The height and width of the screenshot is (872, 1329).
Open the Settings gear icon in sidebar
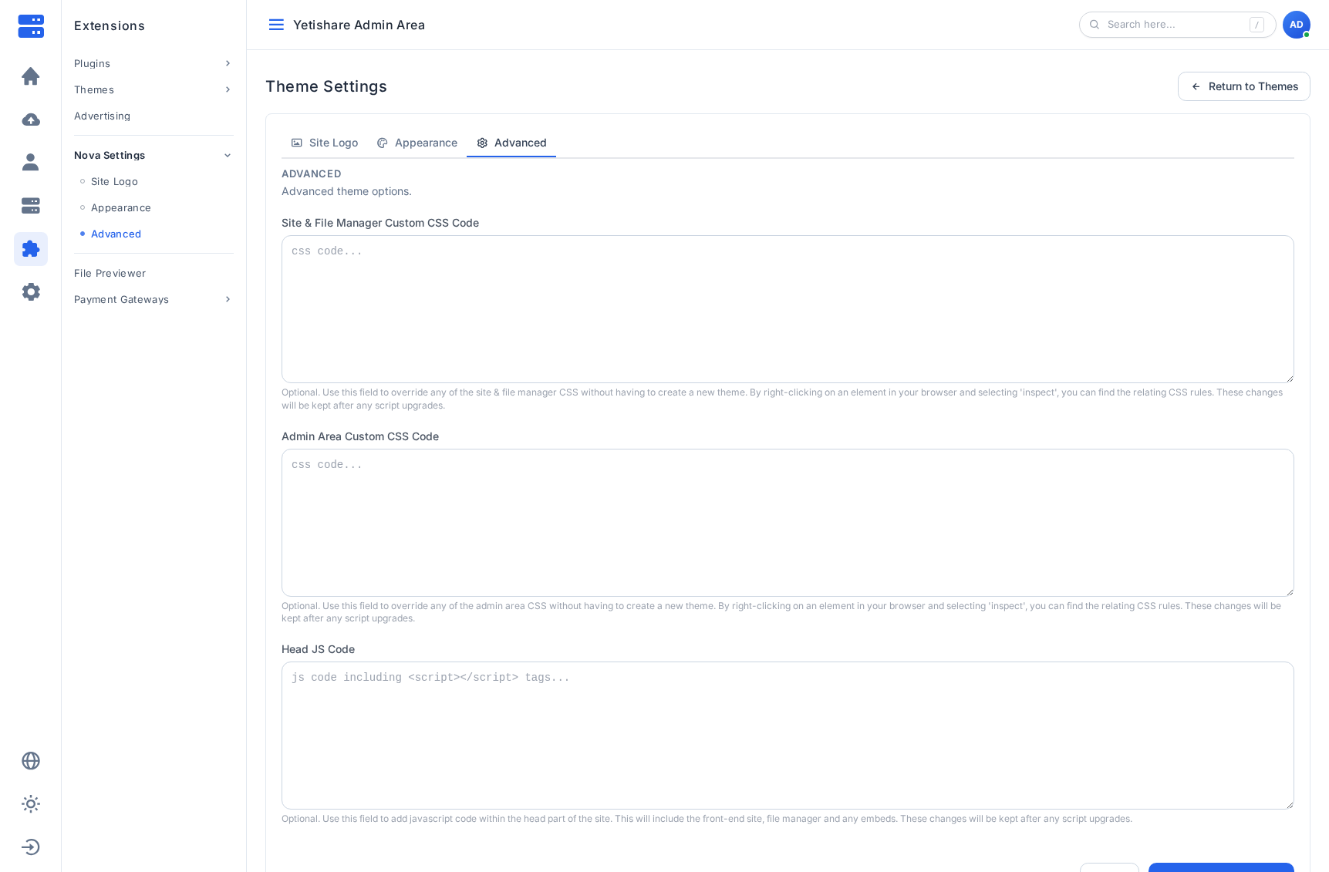[x=31, y=292]
